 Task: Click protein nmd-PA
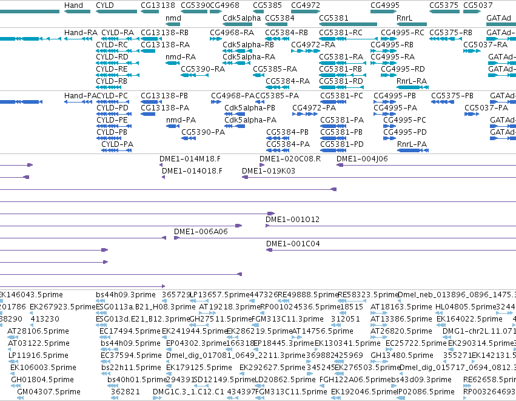point(181,120)
